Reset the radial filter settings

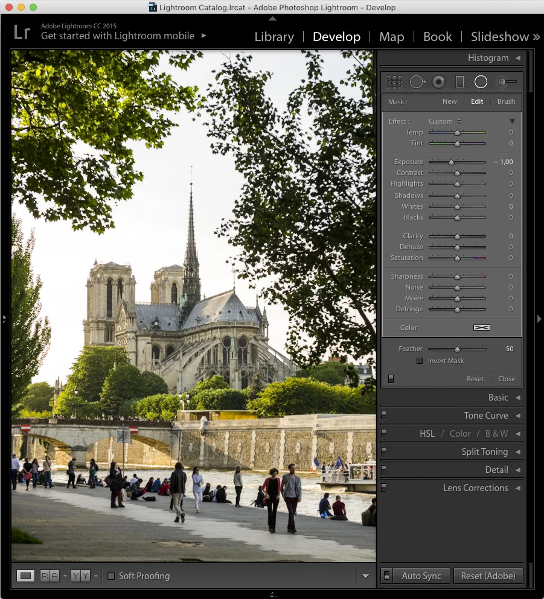pyautogui.click(x=475, y=379)
